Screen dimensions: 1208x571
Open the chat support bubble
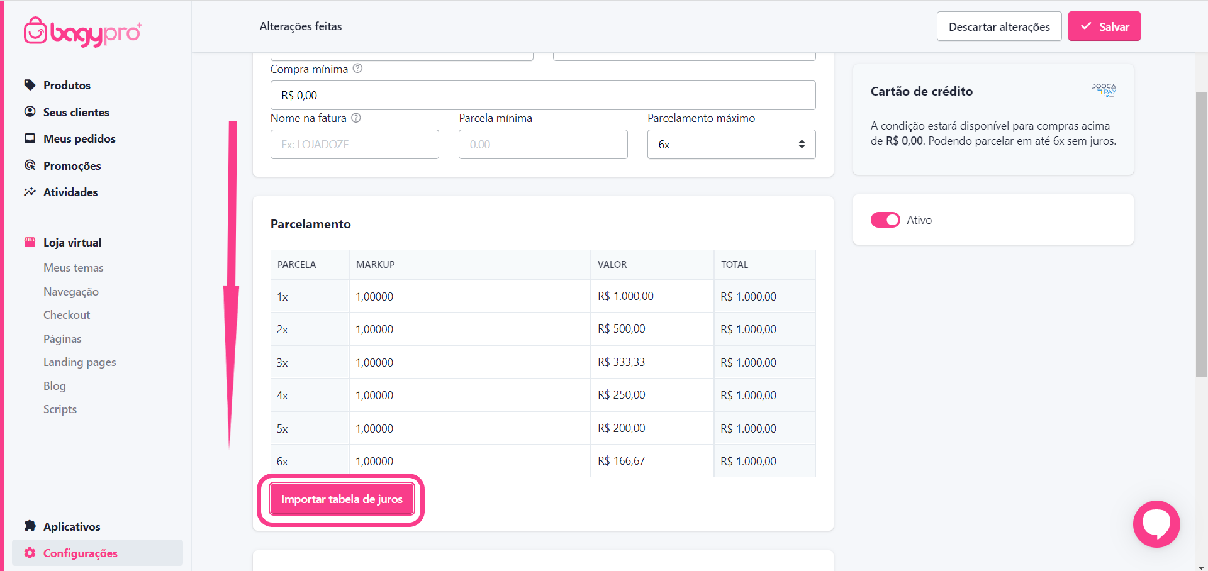(1156, 524)
